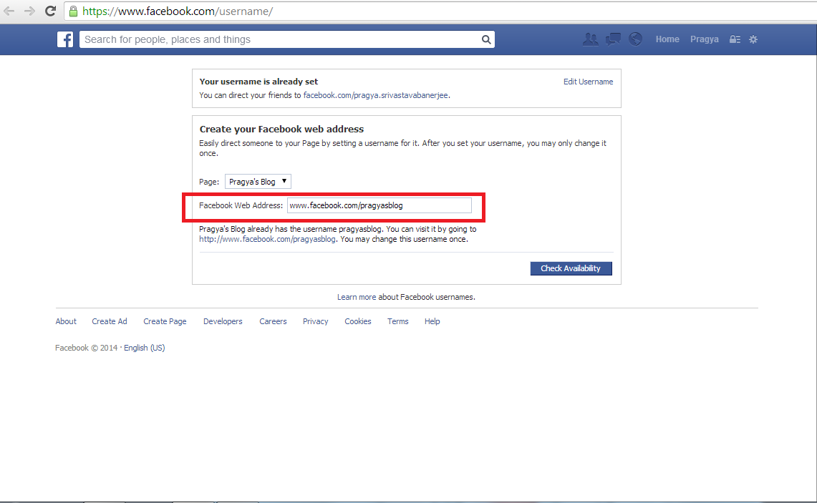Open the Developers footer link
Screen dimensions: 817x503
(x=223, y=321)
